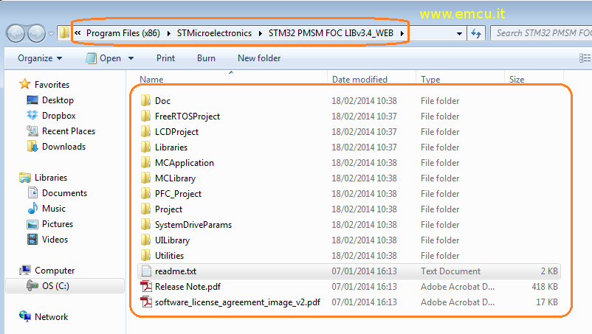
Task: Expand the hidden breadcrumb chevron in address bar
Action: pos(78,32)
